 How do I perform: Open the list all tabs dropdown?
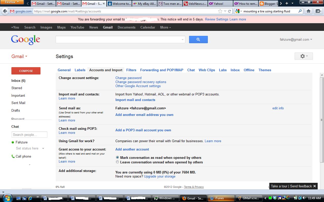pyautogui.click(x=293, y=4)
